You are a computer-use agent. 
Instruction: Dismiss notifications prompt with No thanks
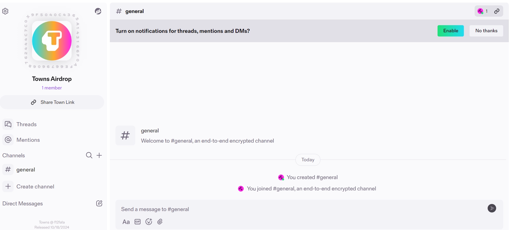486,31
